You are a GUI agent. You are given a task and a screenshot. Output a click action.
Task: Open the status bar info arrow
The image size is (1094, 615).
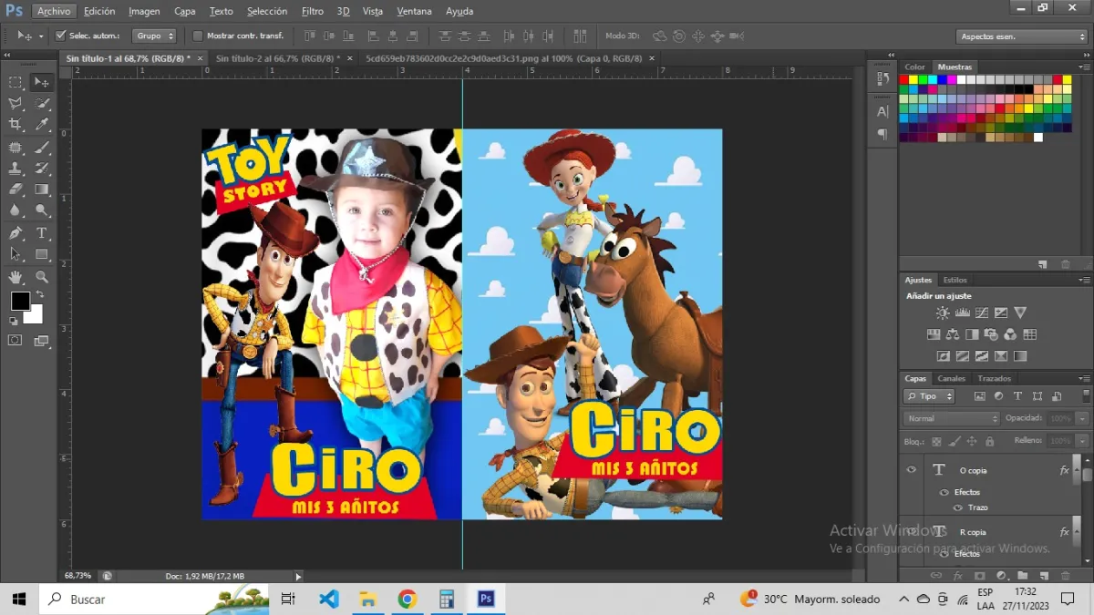pos(298,577)
